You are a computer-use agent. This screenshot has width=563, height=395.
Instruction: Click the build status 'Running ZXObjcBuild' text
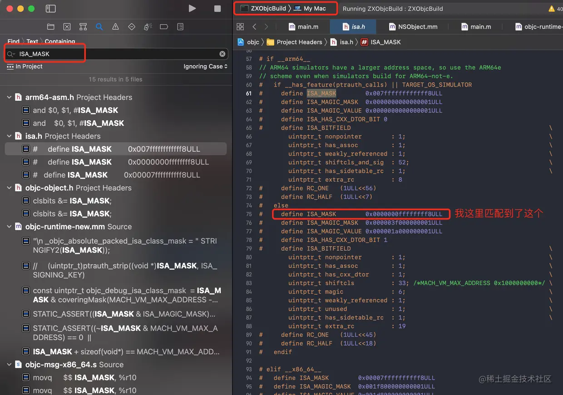(393, 9)
